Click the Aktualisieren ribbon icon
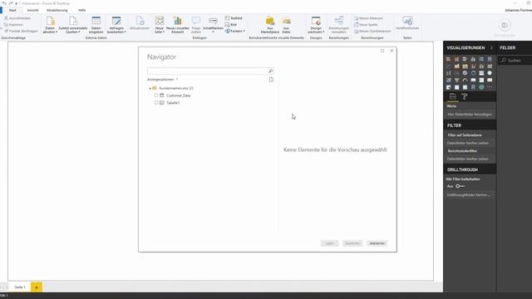The image size is (532, 299). tap(140, 23)
